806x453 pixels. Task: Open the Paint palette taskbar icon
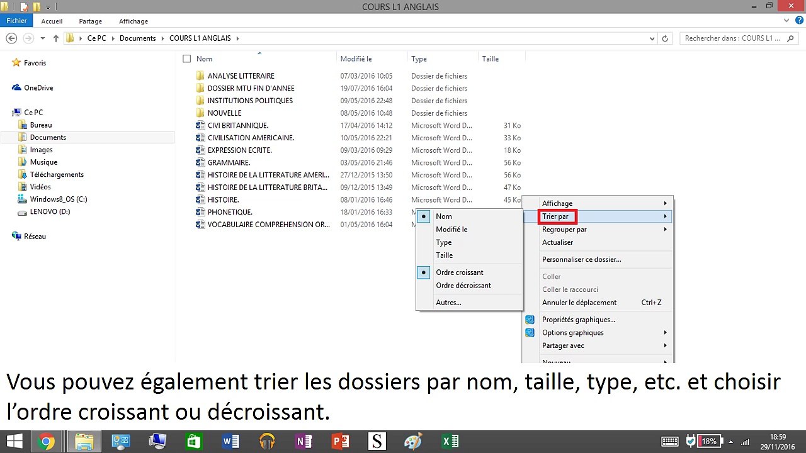coord(413,442)
